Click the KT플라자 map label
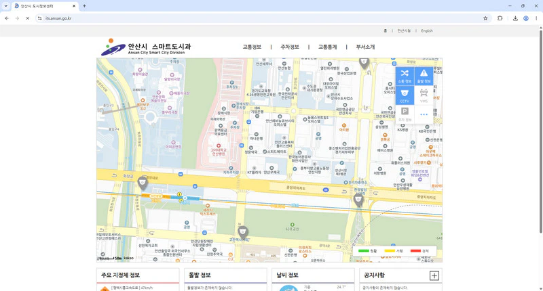This screenshot has width=543, height=291. tap(255, 172)
